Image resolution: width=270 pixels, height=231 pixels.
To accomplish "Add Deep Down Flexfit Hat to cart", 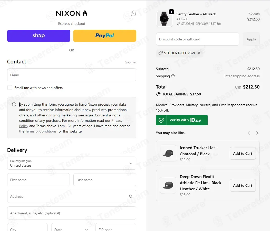I will (x=243, y=185).
